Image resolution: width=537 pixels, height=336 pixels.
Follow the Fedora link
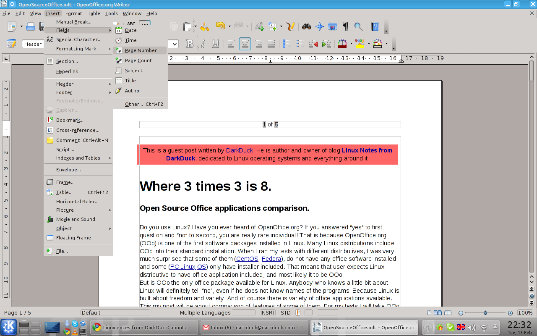tap(271, 259)
